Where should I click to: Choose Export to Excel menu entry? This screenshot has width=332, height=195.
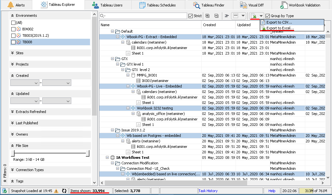(292, 28)
